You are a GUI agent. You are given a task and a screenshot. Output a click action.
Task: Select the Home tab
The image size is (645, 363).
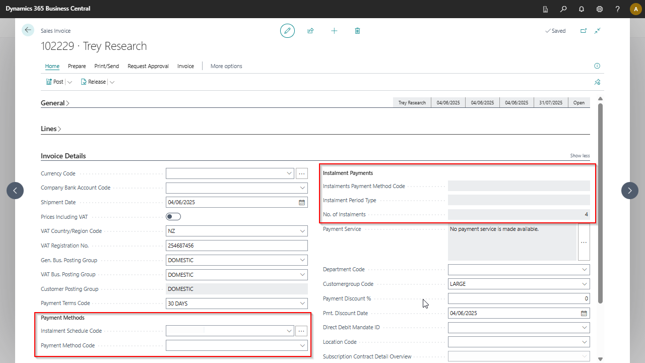pos(52,66)
